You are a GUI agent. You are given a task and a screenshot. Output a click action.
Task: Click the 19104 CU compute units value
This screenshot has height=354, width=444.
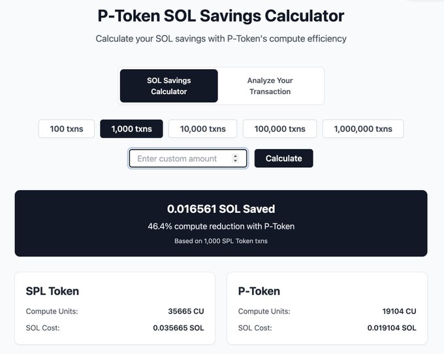tap(399, 312)
